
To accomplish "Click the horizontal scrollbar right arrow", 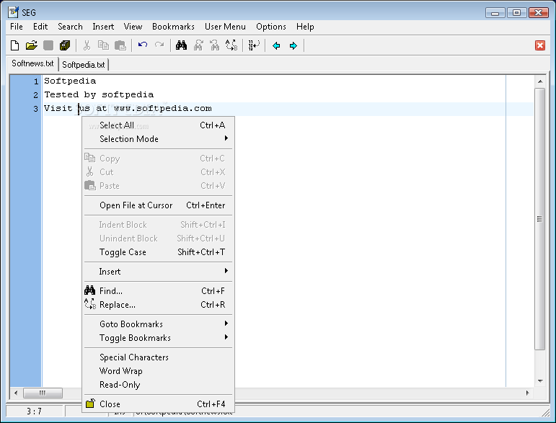I will [x=528, y=393].
